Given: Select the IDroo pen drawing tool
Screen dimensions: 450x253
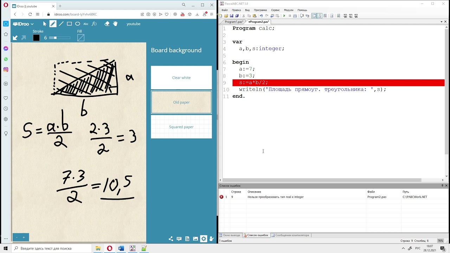Looking at the screenshot, I should 53,24.
